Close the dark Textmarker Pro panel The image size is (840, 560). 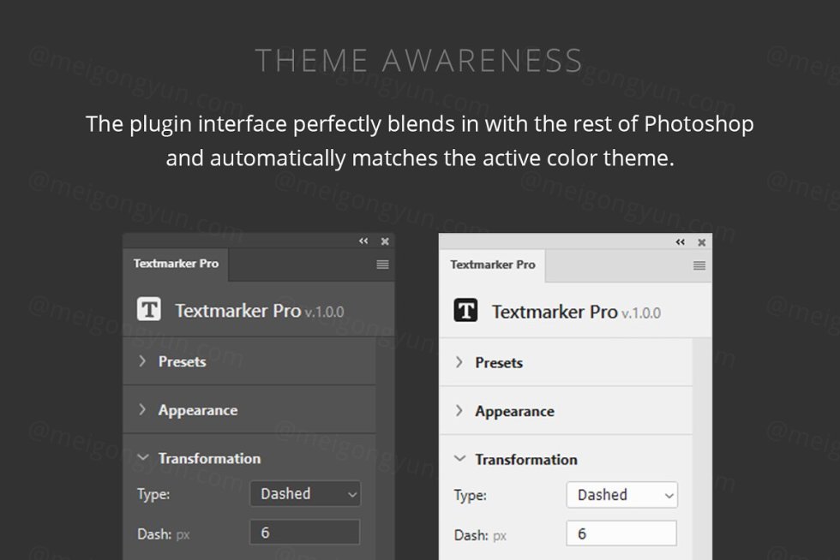385,241
